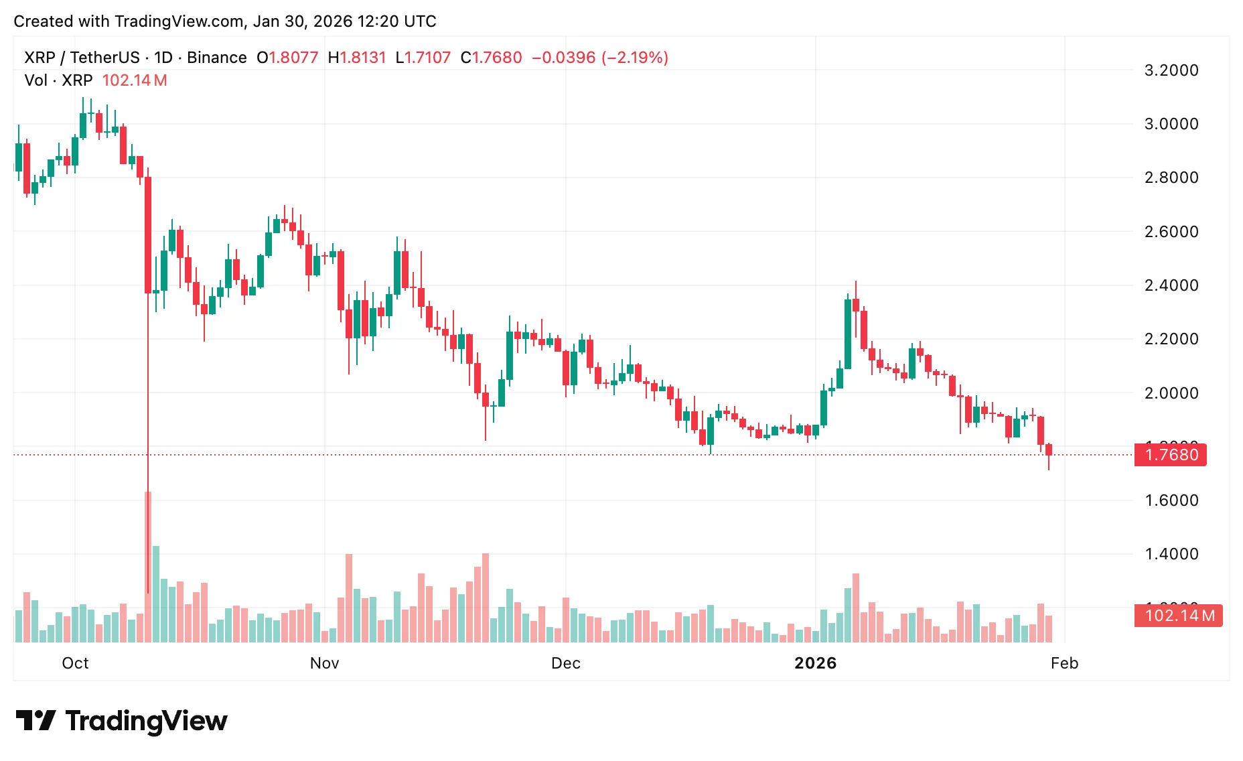Click the close value C1.7680
Screen dimensions: 1243x761
pyautogui.click(x=491, y=58)
